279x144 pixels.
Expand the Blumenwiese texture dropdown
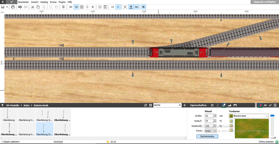pyautogui.click(x=248, y=116)
